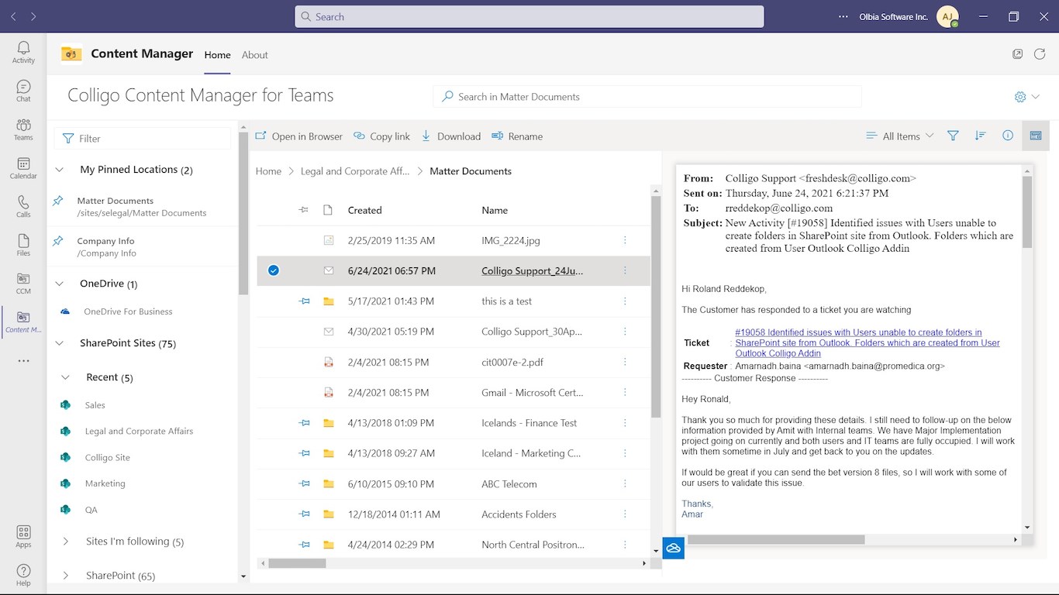
Task: Switch to the Home tab
Action: 217,55
